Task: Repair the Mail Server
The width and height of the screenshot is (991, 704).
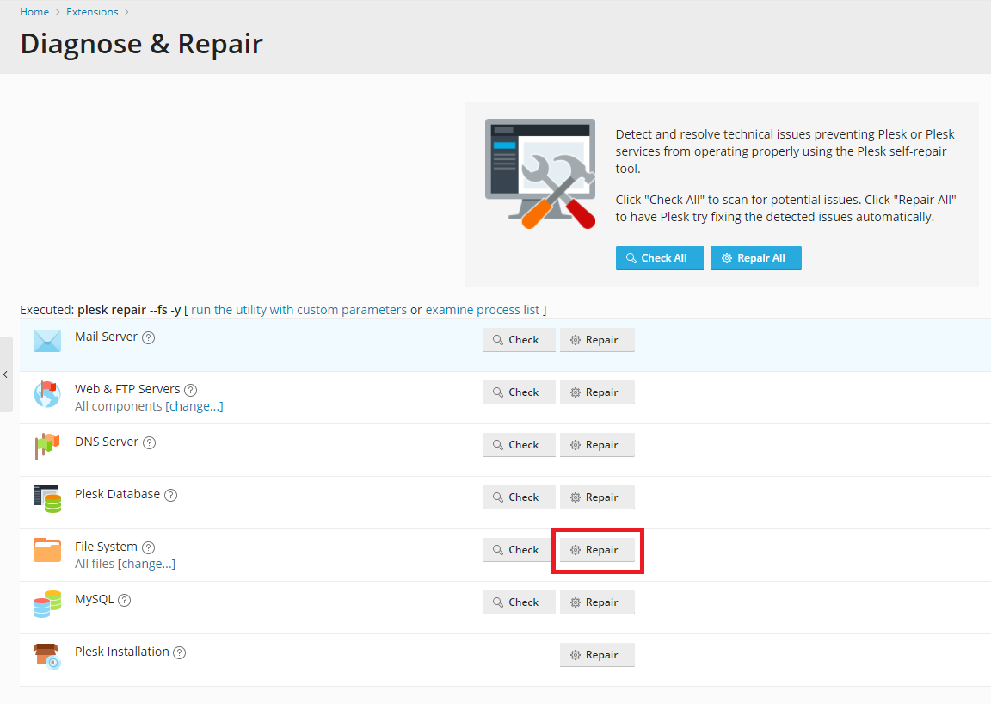Action: click(597, 340)
